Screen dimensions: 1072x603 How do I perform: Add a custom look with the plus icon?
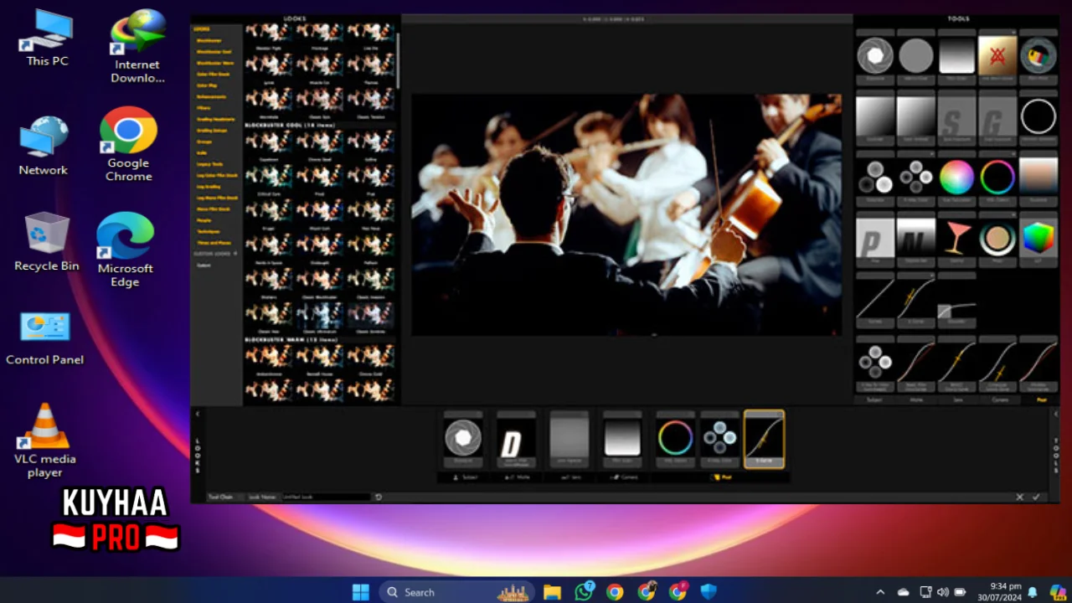coord(235,253)
